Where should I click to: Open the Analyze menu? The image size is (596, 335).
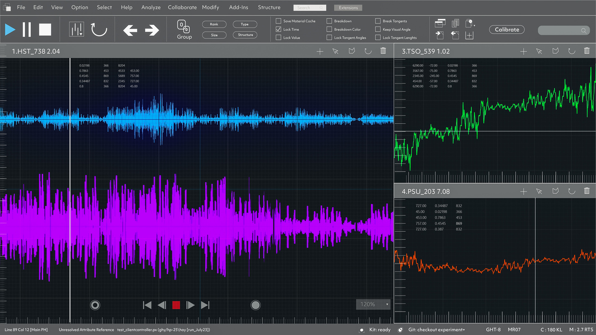coord(150,7)
